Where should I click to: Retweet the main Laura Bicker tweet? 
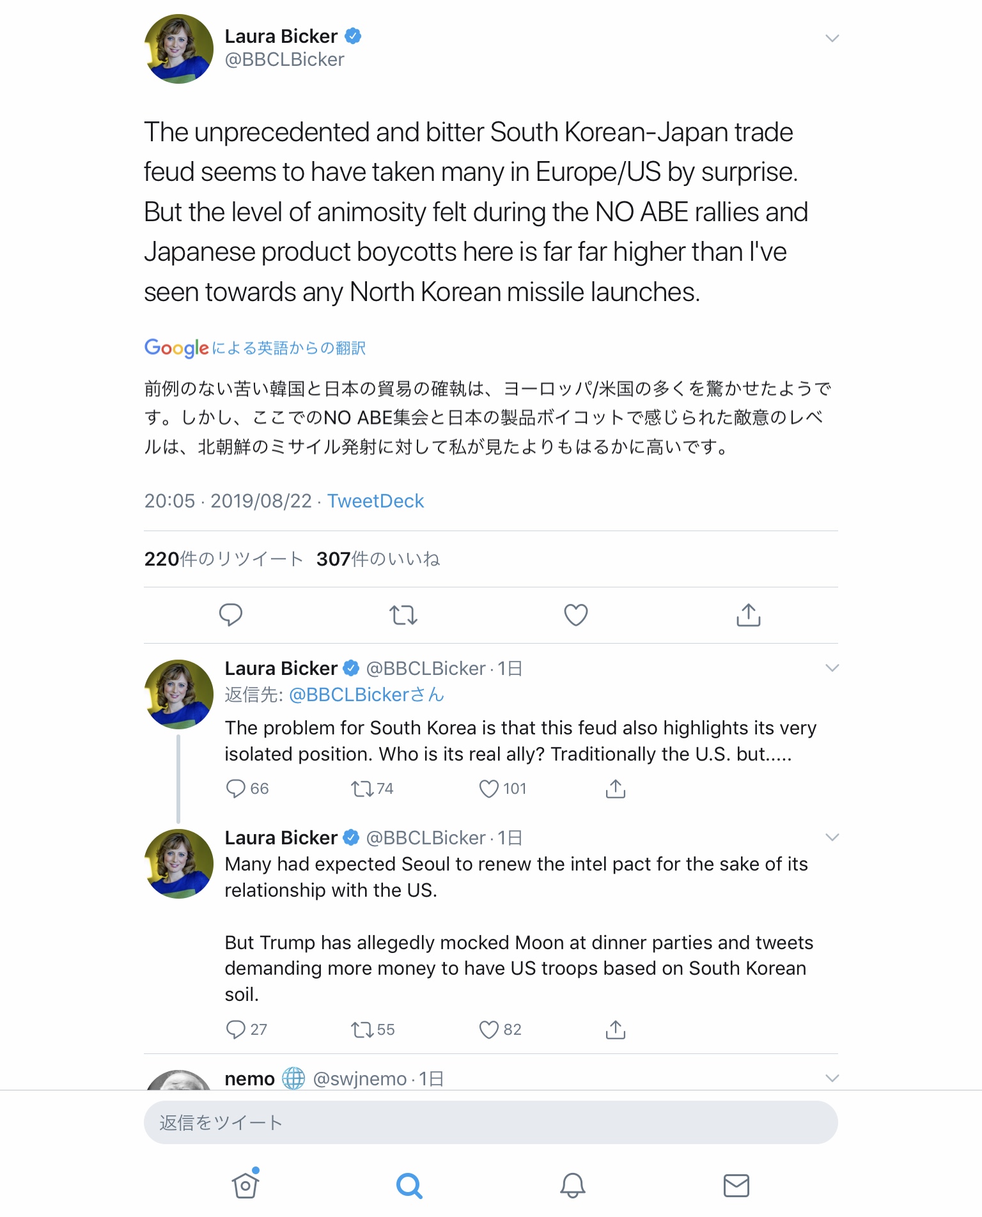pos(403,615)
